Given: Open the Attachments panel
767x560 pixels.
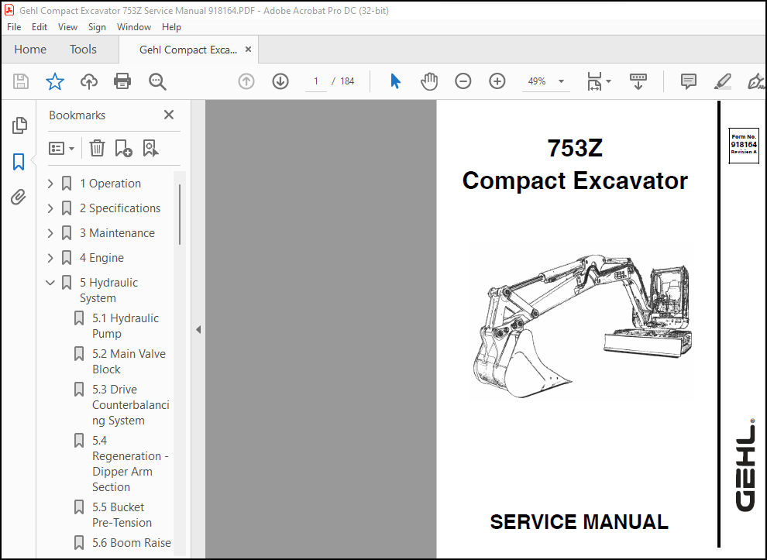Looking at the screenshot, I should coord(17,197).
